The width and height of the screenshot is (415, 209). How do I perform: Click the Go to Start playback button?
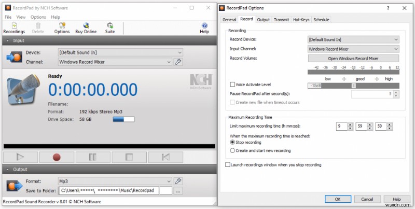click(165, 157)
